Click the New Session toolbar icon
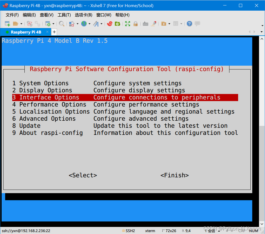The height and width of the screenshot is (234, 265). point(7,24)
